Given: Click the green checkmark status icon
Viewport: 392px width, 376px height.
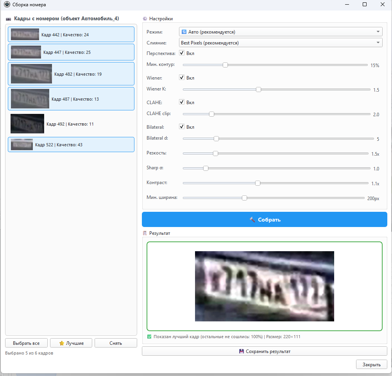Looking at the screenshot, I should tap(149, 337).
